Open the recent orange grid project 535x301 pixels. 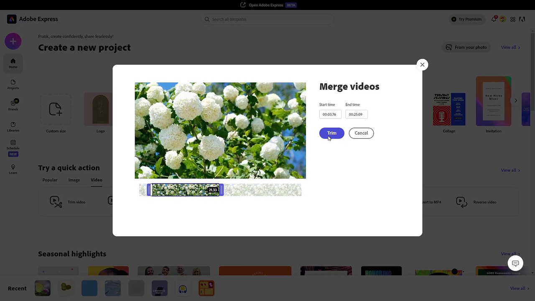(206, 288)
